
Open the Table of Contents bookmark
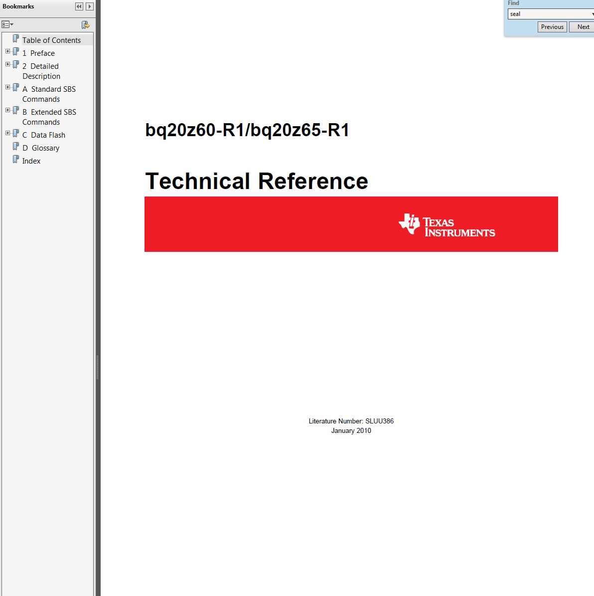(x=51, y=40)
